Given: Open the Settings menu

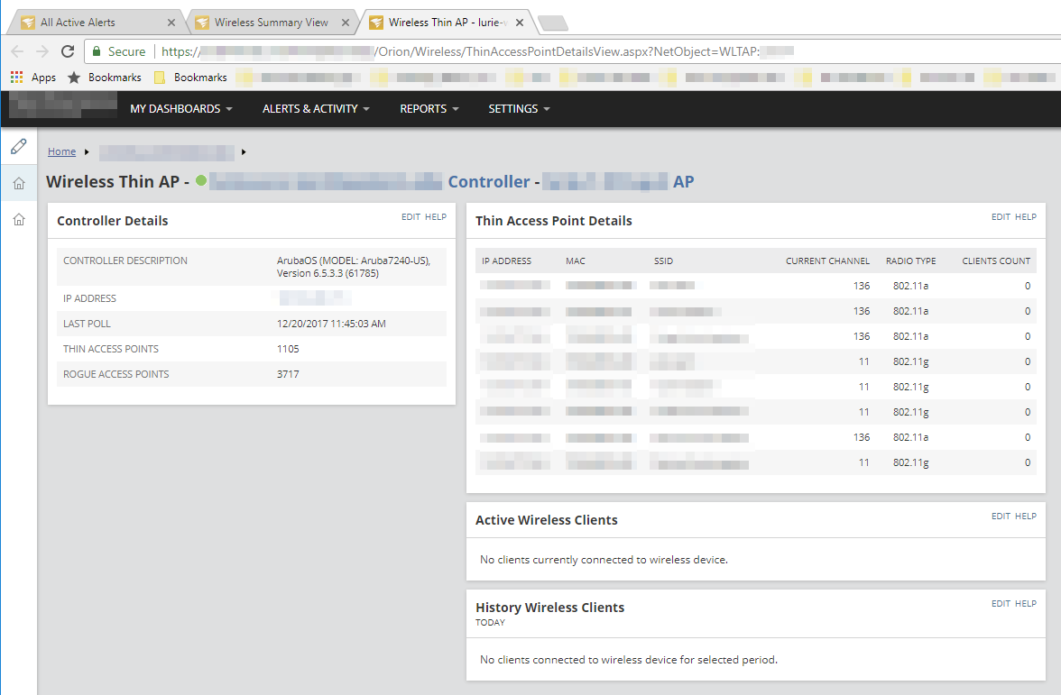Looking at the screenshot, I should pos(519,109).
